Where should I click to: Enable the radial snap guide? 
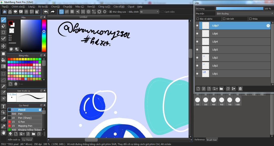[83, 12]
